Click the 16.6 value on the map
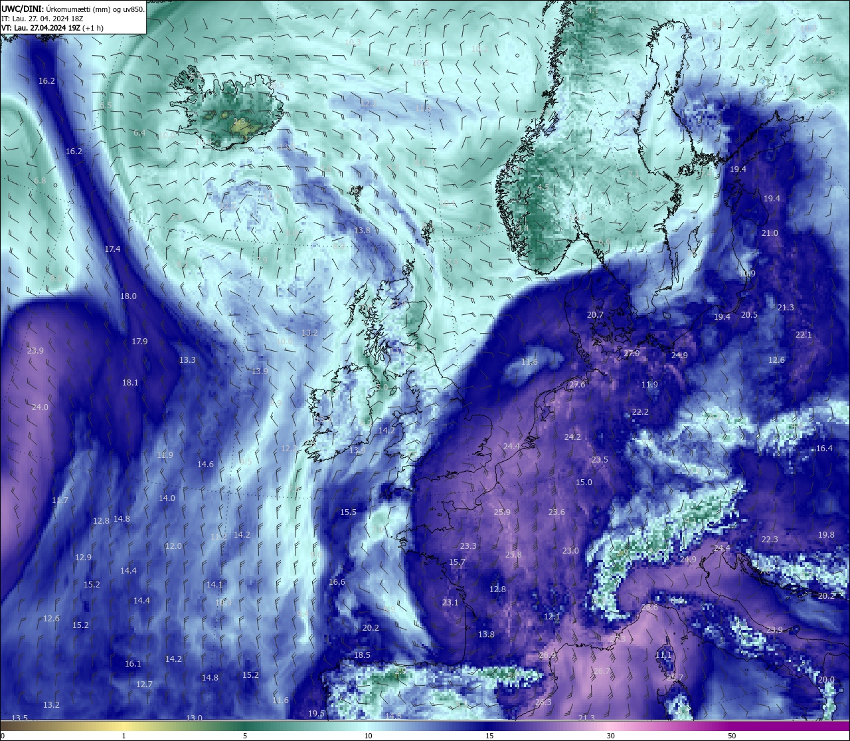The width and height of the screenshot is (850, 741). (x=337, y=582)
